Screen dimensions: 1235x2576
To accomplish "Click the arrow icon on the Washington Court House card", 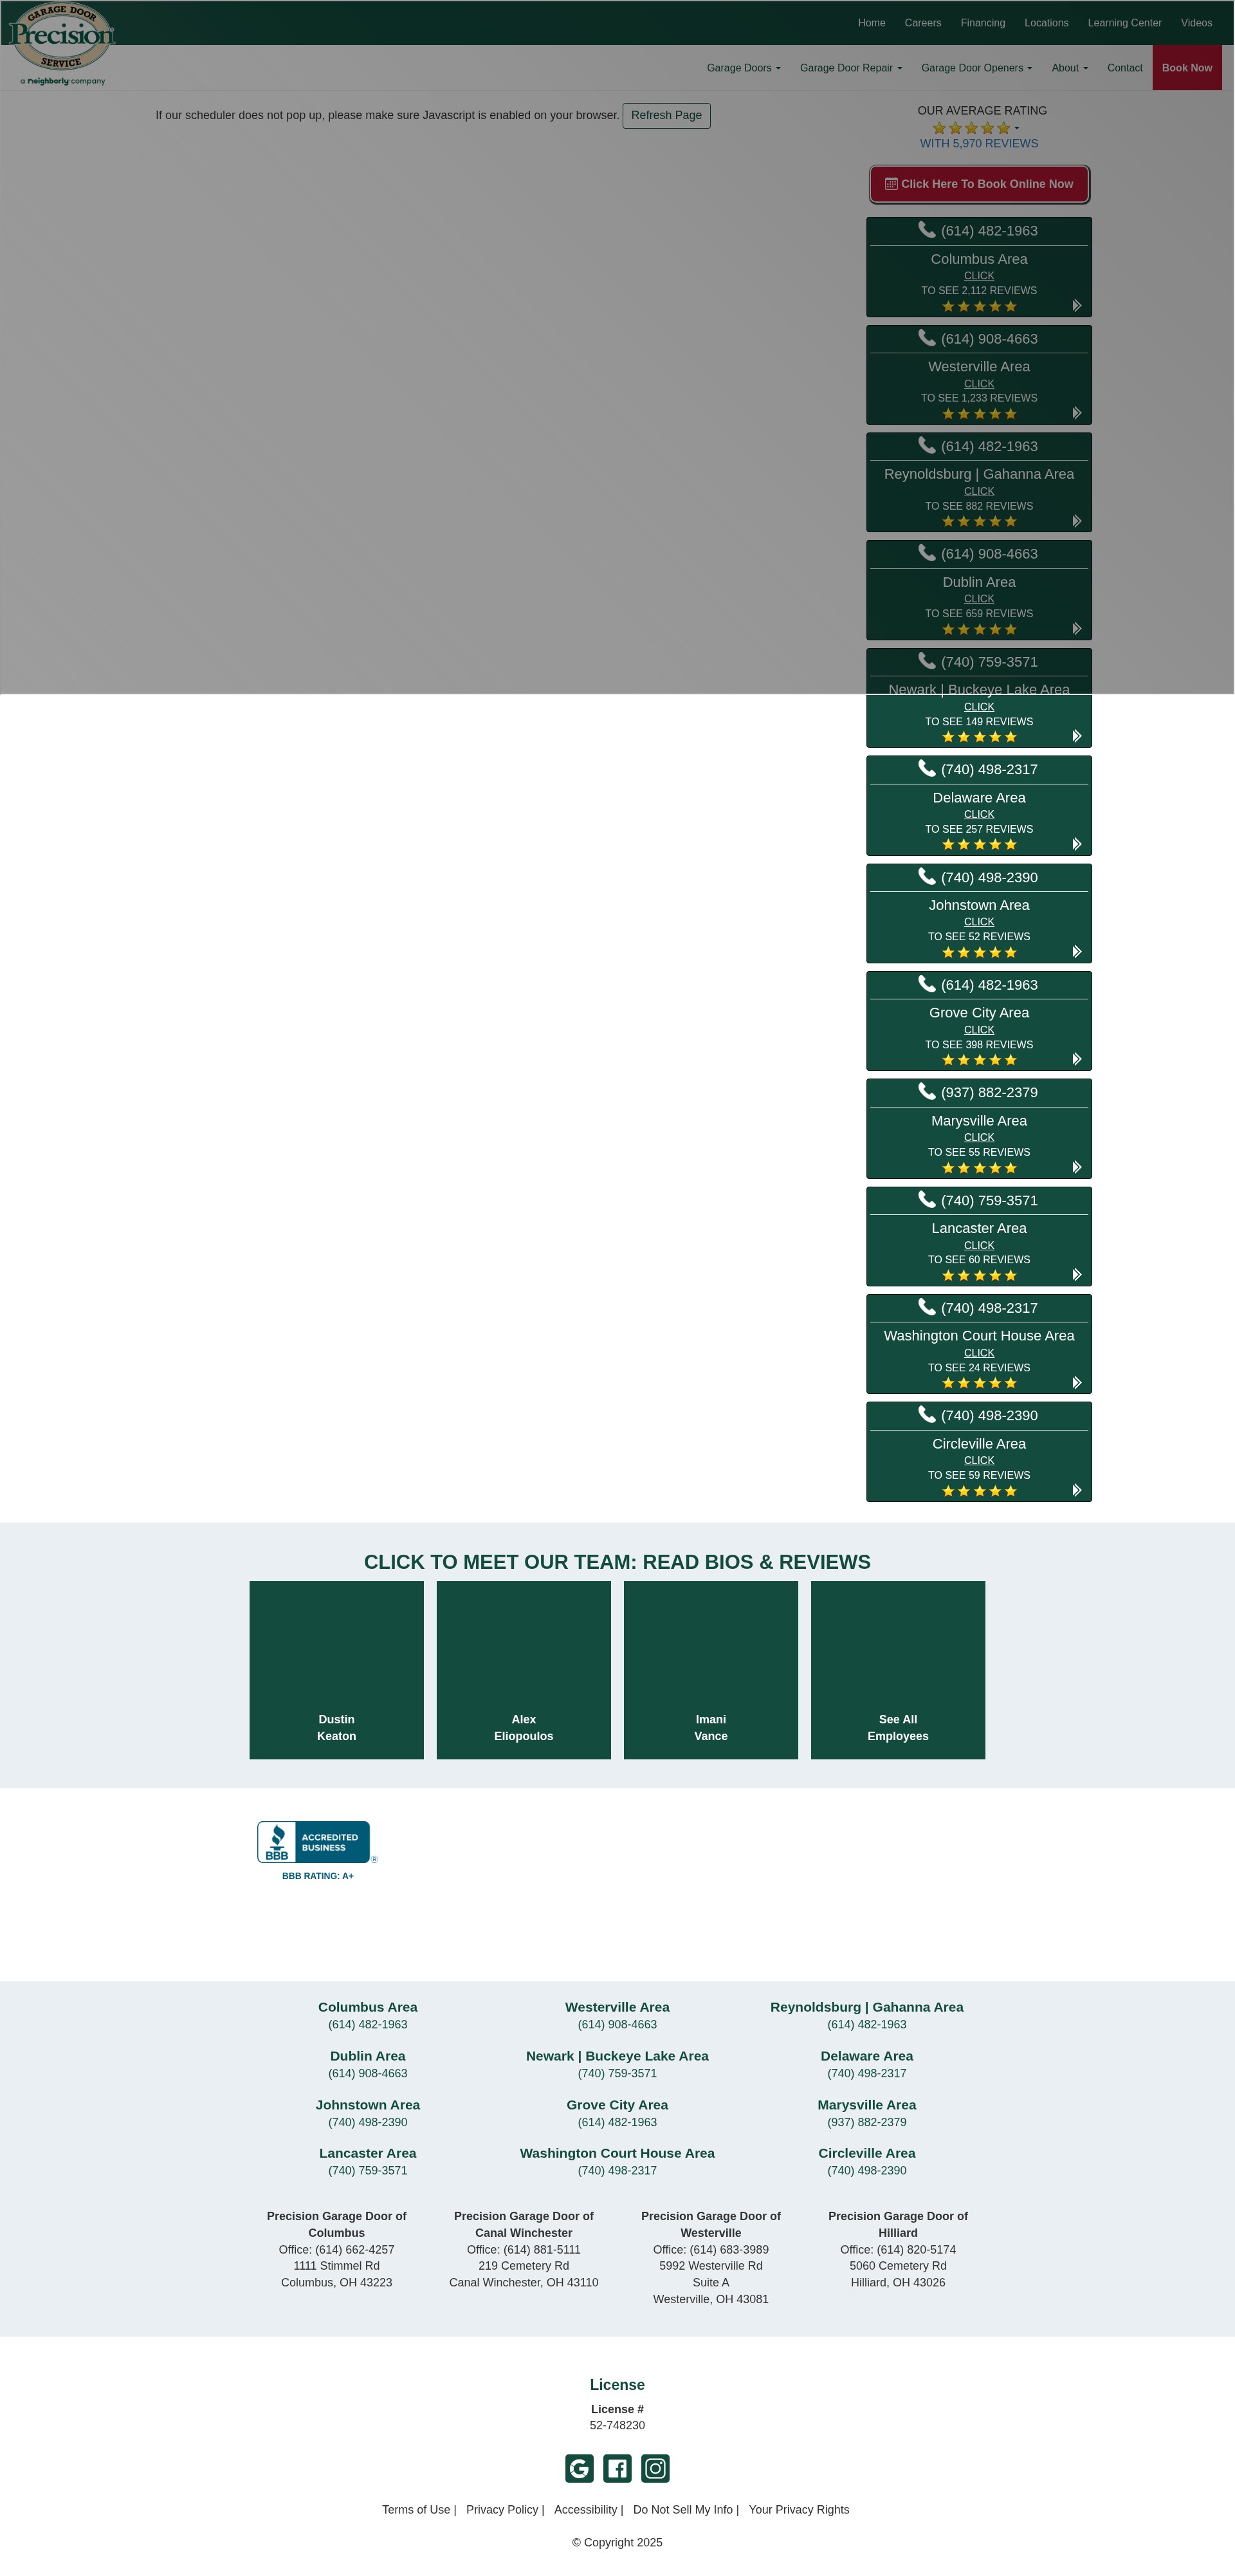I will click(1076, 1383).
